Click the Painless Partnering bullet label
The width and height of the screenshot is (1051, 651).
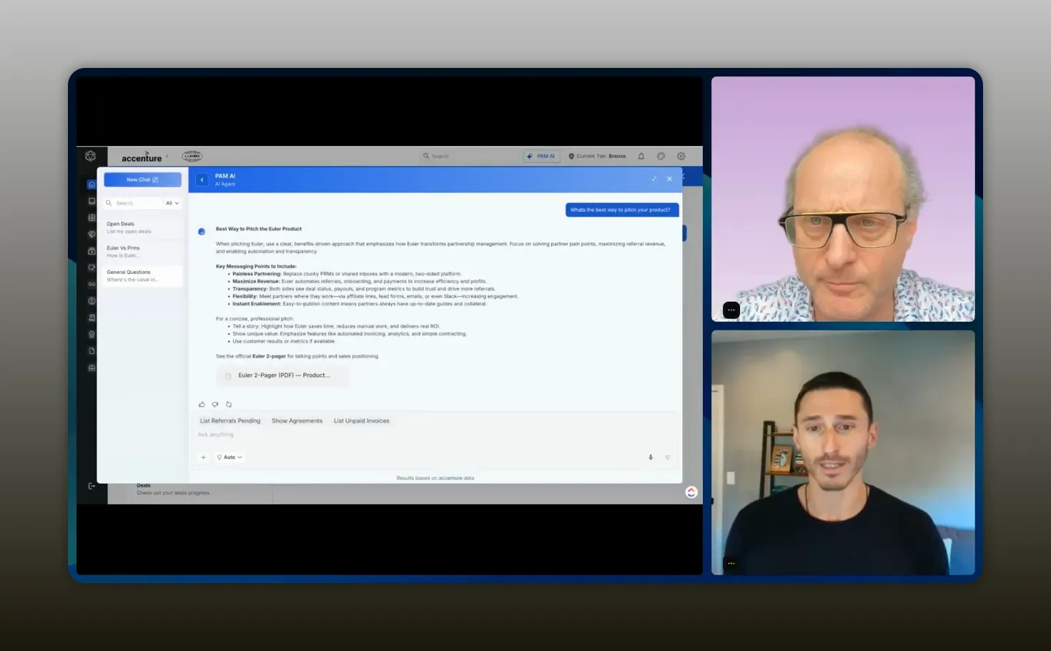pyautogui.click(x=257, y=274)
